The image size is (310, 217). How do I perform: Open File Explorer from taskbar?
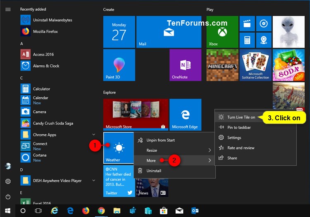(x=117, y=211)
